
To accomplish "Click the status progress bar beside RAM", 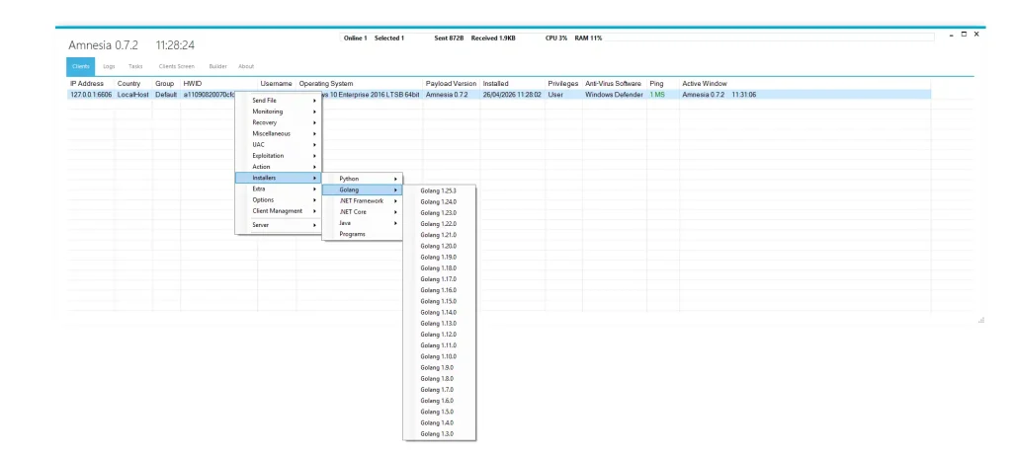I will click(771, 38).
